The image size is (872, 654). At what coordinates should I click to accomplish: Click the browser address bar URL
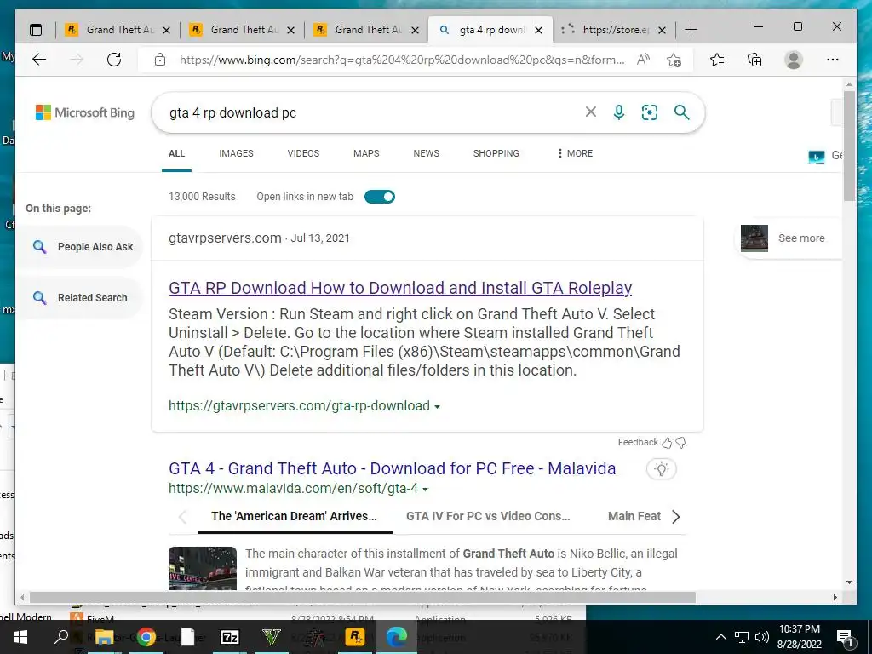pyautogui.click(x=402, y=60)
